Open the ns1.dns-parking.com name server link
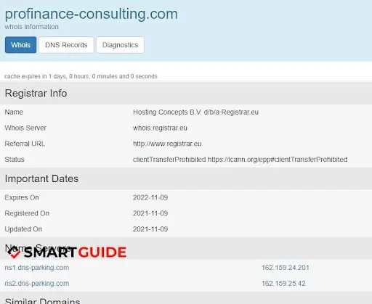This screenshot has width=372, height=304. tap(37, 268)
